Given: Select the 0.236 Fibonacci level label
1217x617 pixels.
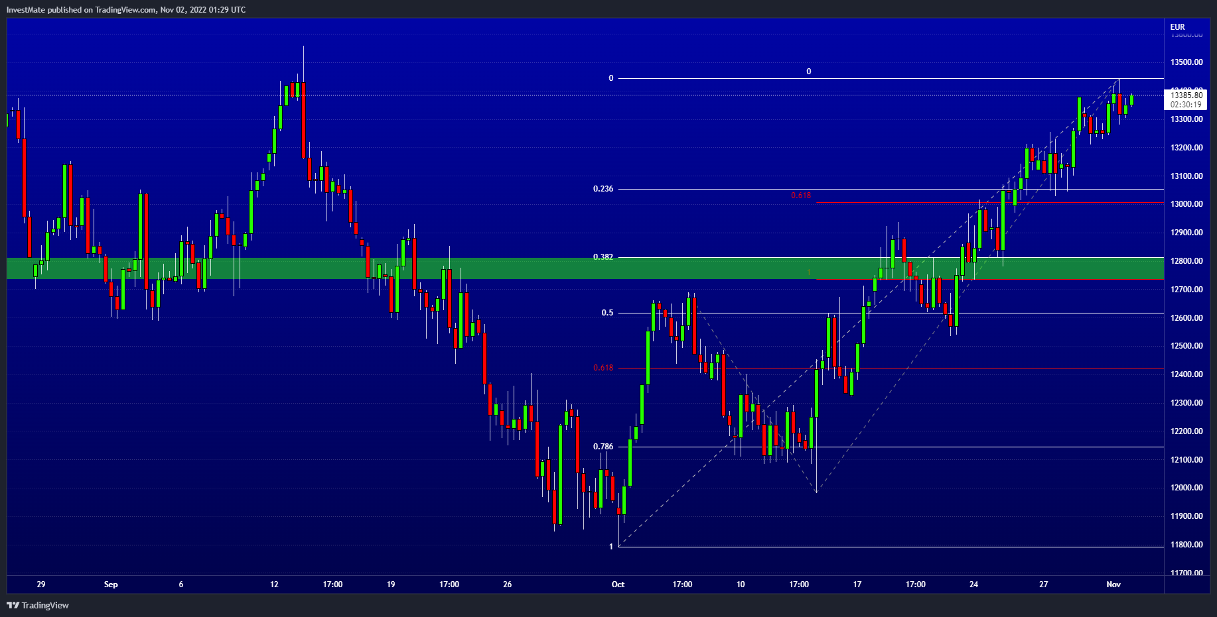Looking at the screenshot, I should [603, 189].
